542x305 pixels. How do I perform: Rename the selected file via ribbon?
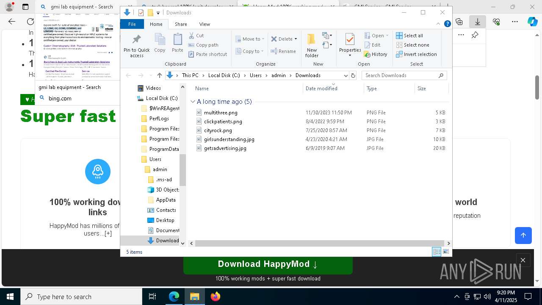[283, 51]
